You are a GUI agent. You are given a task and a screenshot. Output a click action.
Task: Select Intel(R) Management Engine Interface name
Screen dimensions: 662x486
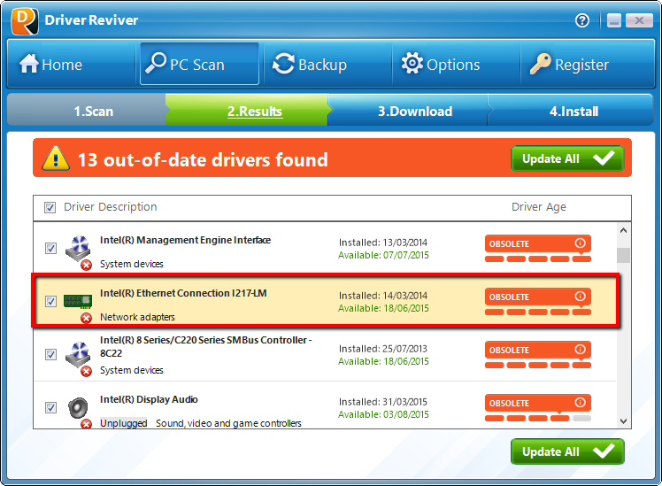click(x=185, y=240)
